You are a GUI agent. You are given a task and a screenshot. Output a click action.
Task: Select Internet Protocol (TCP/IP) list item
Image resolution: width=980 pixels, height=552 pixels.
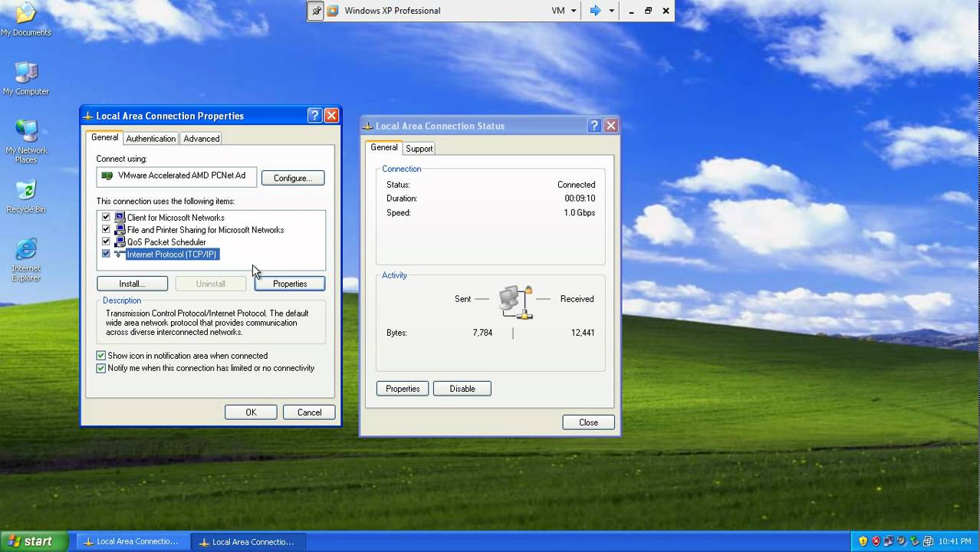click(x=172, y=254)
